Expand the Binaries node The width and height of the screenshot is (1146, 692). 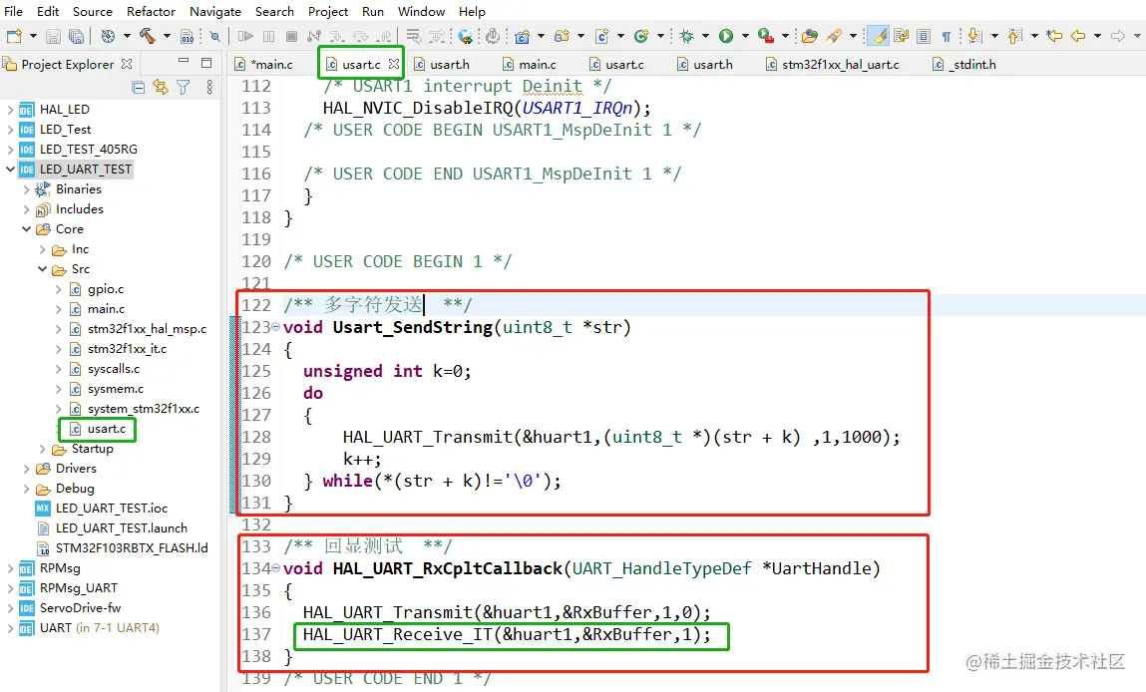pyautogui.click(x=26, y=189)
